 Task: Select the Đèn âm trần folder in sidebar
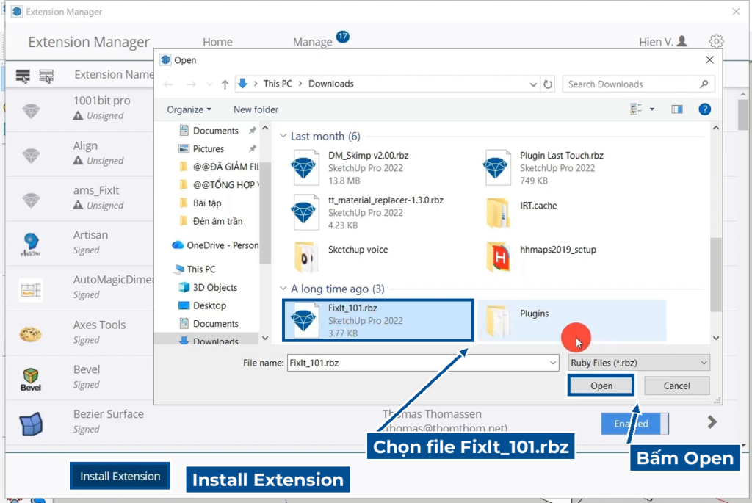(x=217, y=221)
